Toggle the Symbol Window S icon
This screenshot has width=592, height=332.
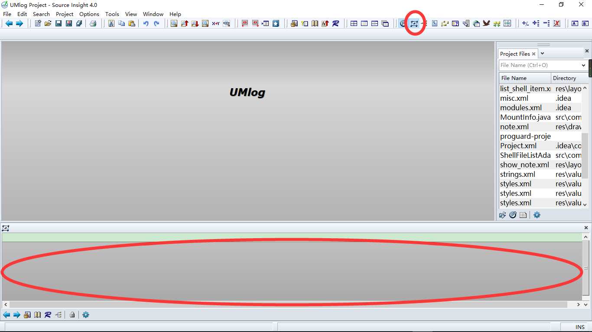[435, 23]
